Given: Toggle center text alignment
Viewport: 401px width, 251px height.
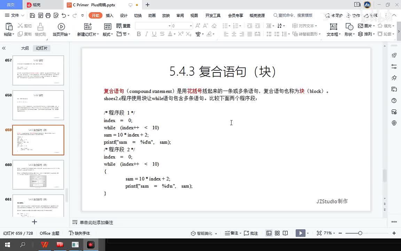Looking at the screenshot, I should click(x=234, y=34).
